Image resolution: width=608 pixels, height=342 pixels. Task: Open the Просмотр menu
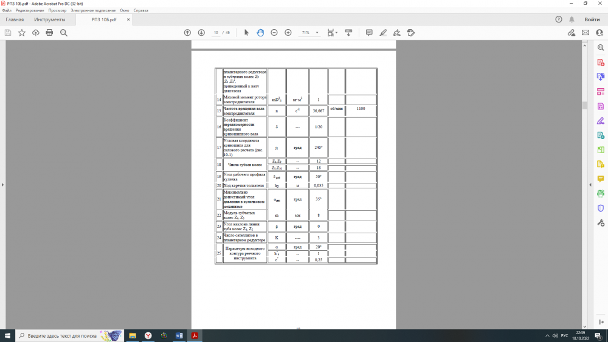pos(57,10)
